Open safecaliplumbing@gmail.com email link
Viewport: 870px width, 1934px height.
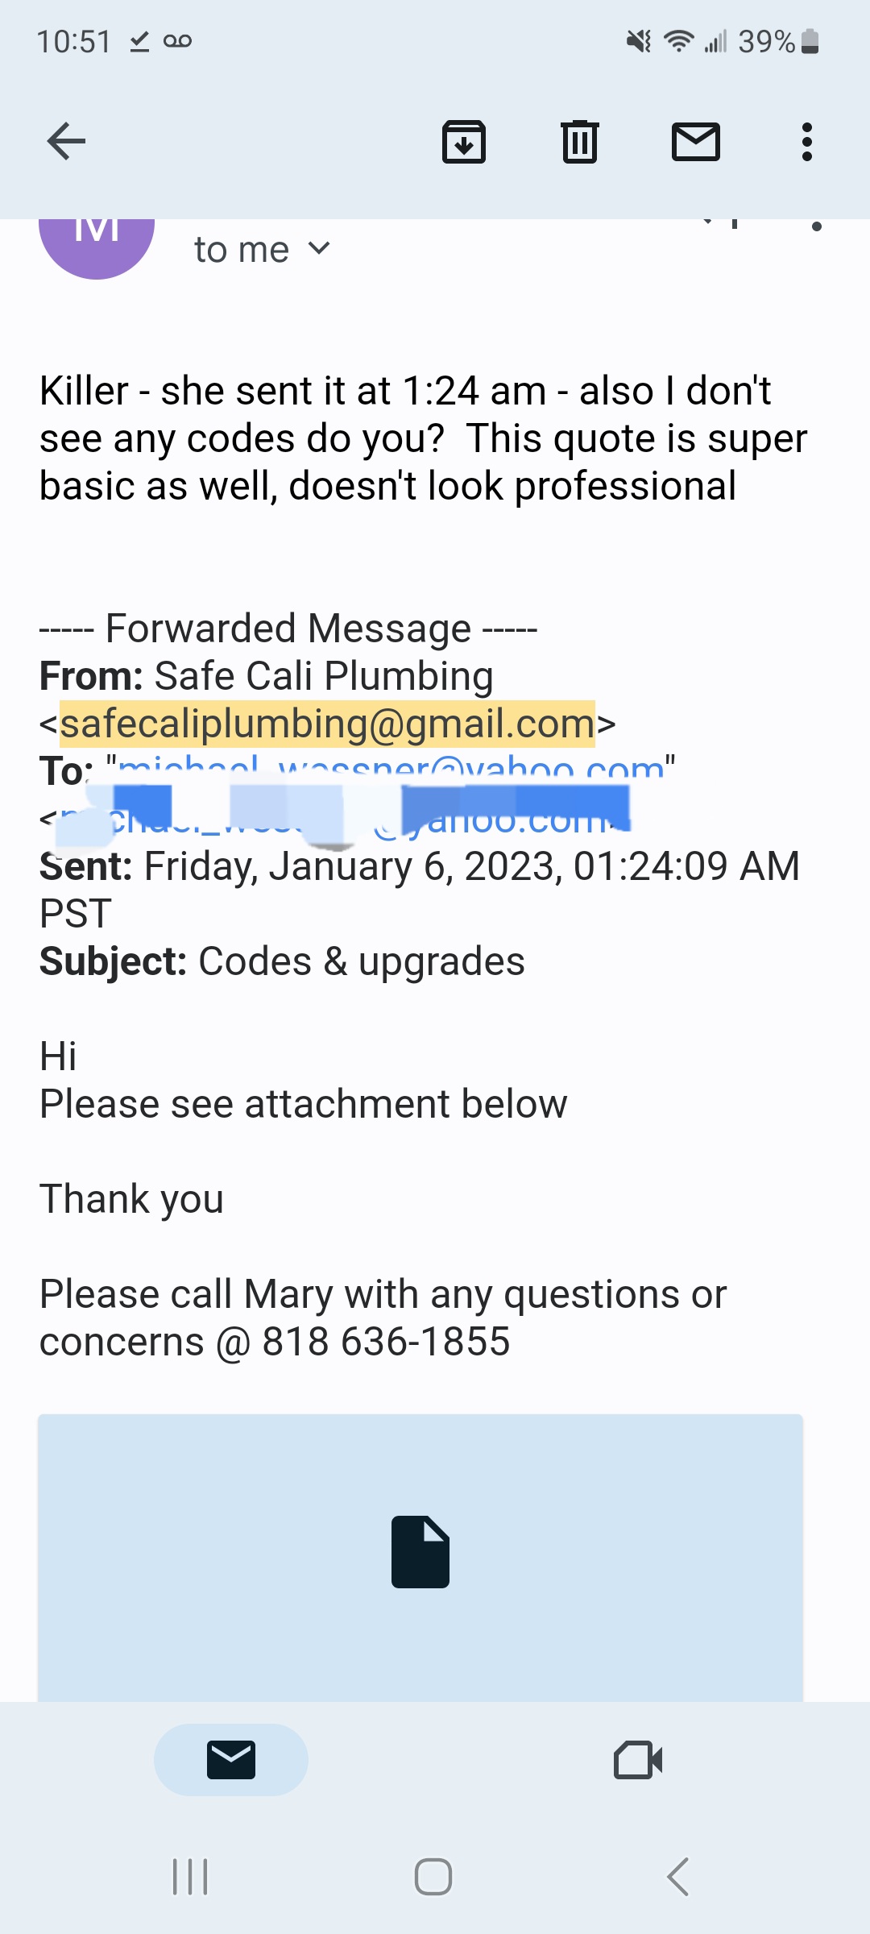327,723
